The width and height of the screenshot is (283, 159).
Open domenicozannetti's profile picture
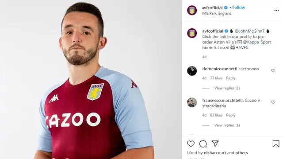192,71
